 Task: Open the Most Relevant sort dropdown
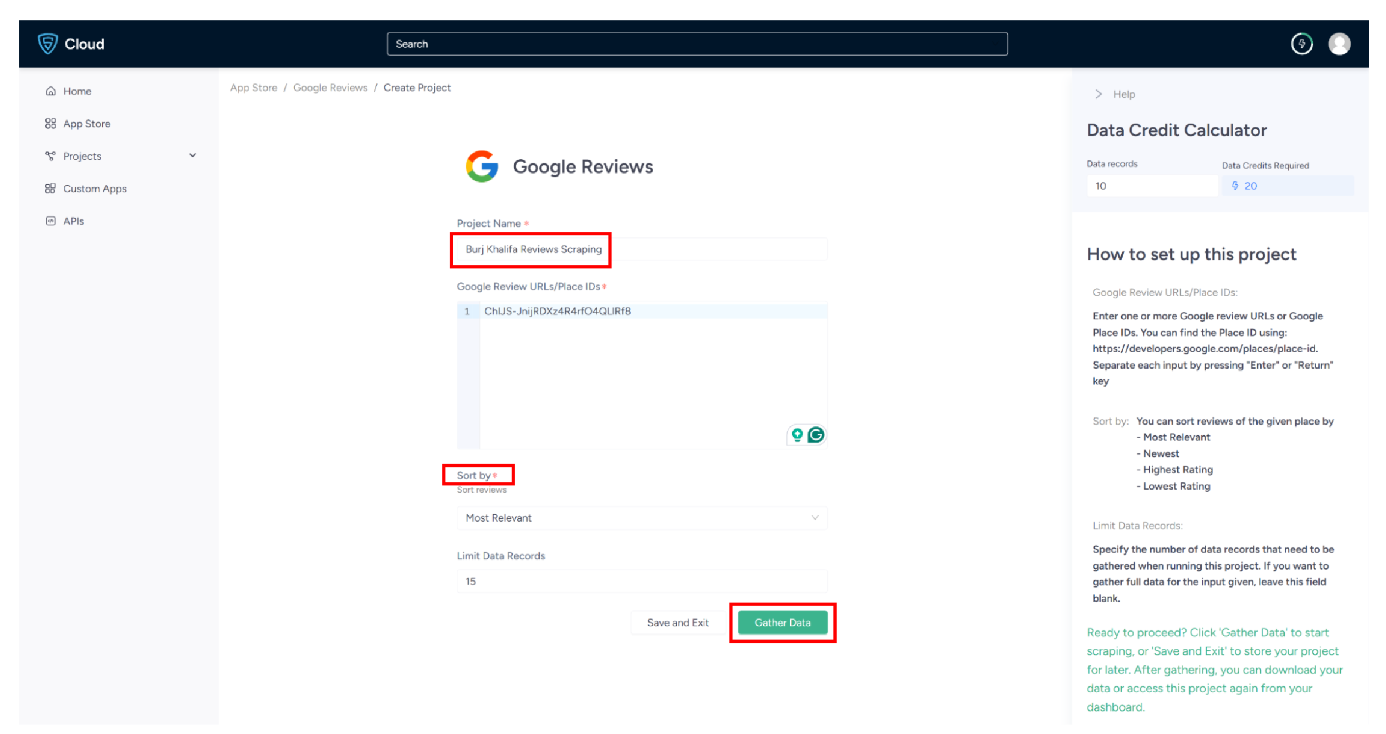click(x=642, y=518)
